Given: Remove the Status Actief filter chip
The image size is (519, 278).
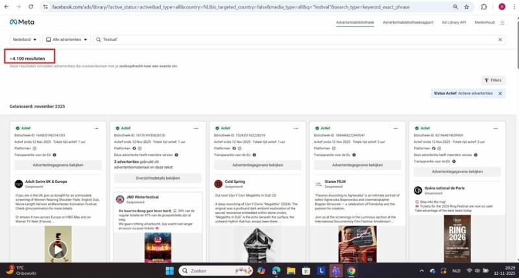Looking at the screenshot, I should tap(500, 94).
